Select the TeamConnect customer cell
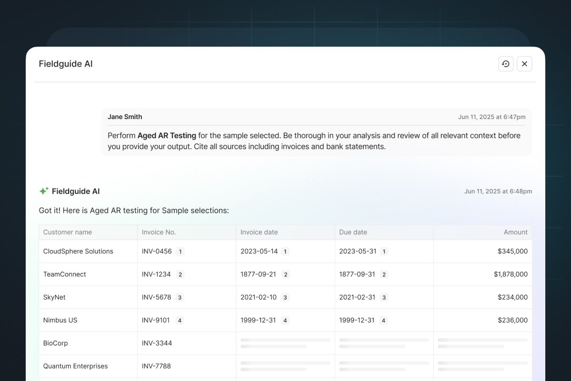 tap(88, 274)
